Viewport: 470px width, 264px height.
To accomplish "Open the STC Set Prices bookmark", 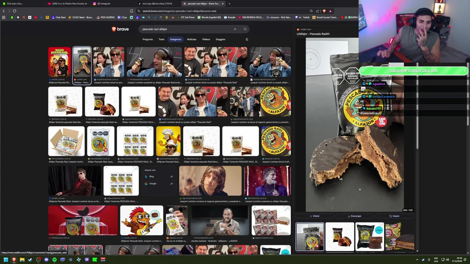I will click(x=186, y=17).
